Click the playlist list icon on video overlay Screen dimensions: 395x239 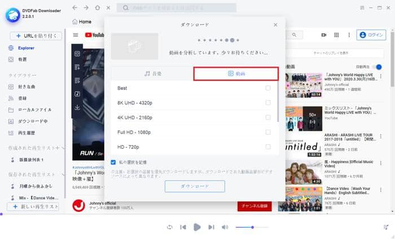tap(77, 81)
